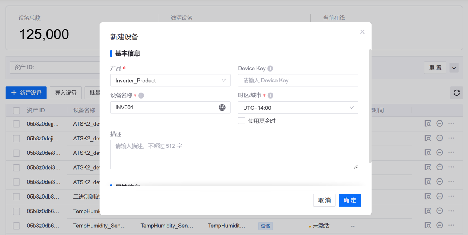Click the 描述 description text area
Image resolution: width=468 pixels, height=235 pixels.
234,155
